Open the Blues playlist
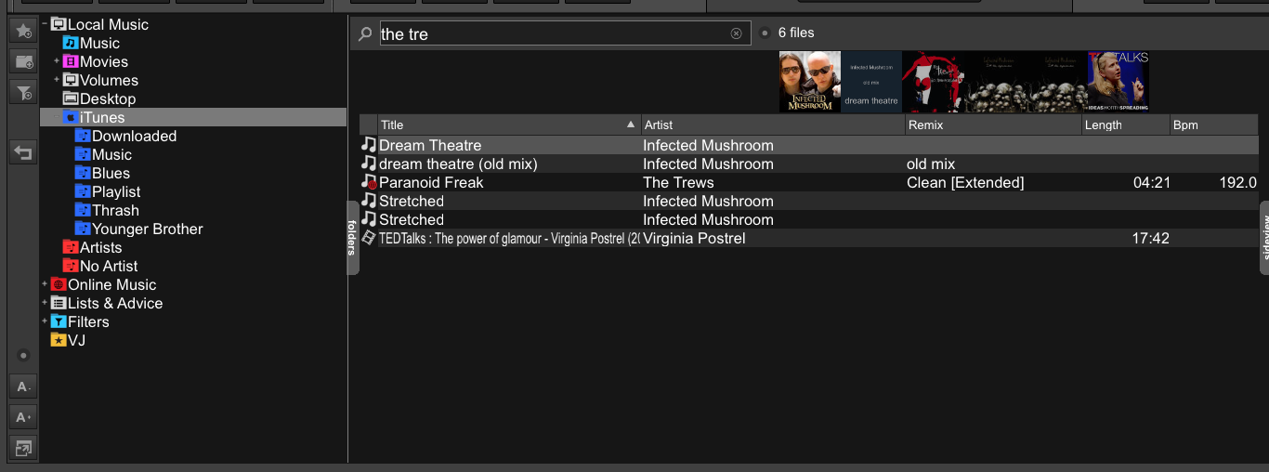This screenshot has width=1269, height=472. pos(102,173)
